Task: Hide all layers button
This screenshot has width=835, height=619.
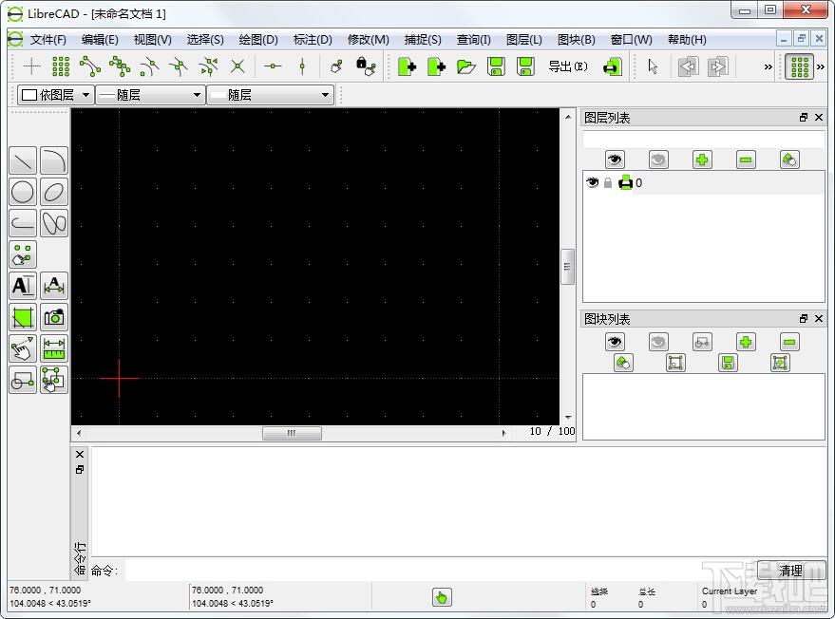Action: click(x=658, y=159)
